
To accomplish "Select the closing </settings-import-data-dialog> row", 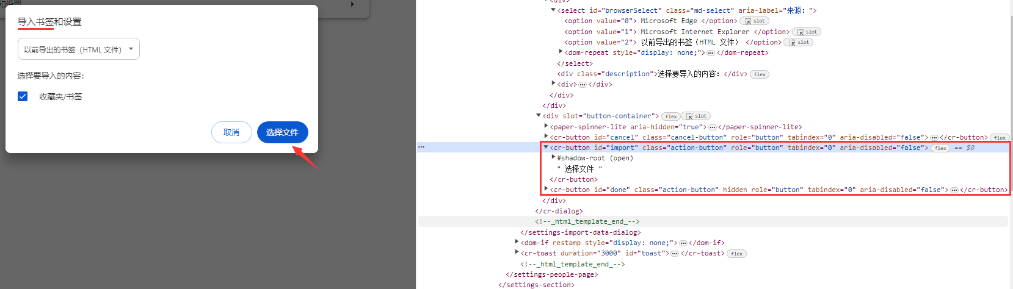I will click(x=581, y=232).
